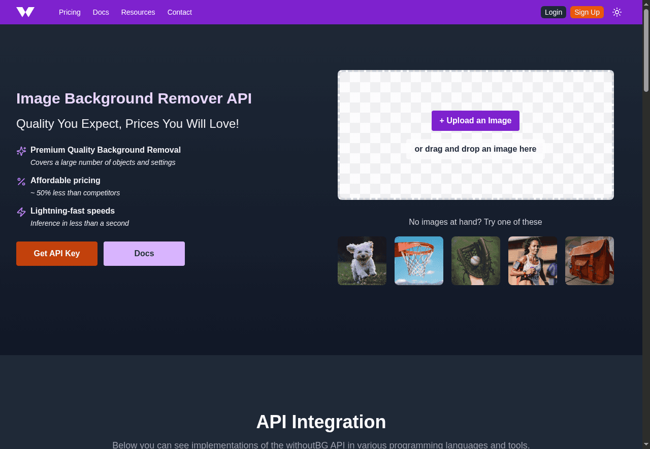Screen dimensions: 650x449
Task: Click the withoutBG logo icon
Action: click(25, 12)
